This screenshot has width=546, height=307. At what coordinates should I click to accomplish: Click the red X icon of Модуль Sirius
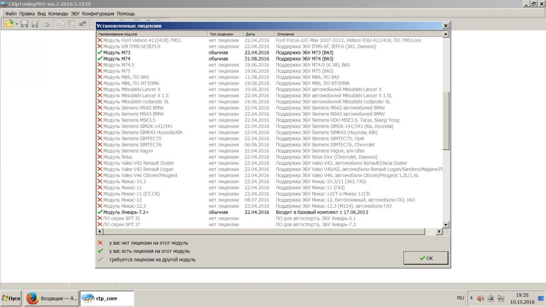point(100,157)
